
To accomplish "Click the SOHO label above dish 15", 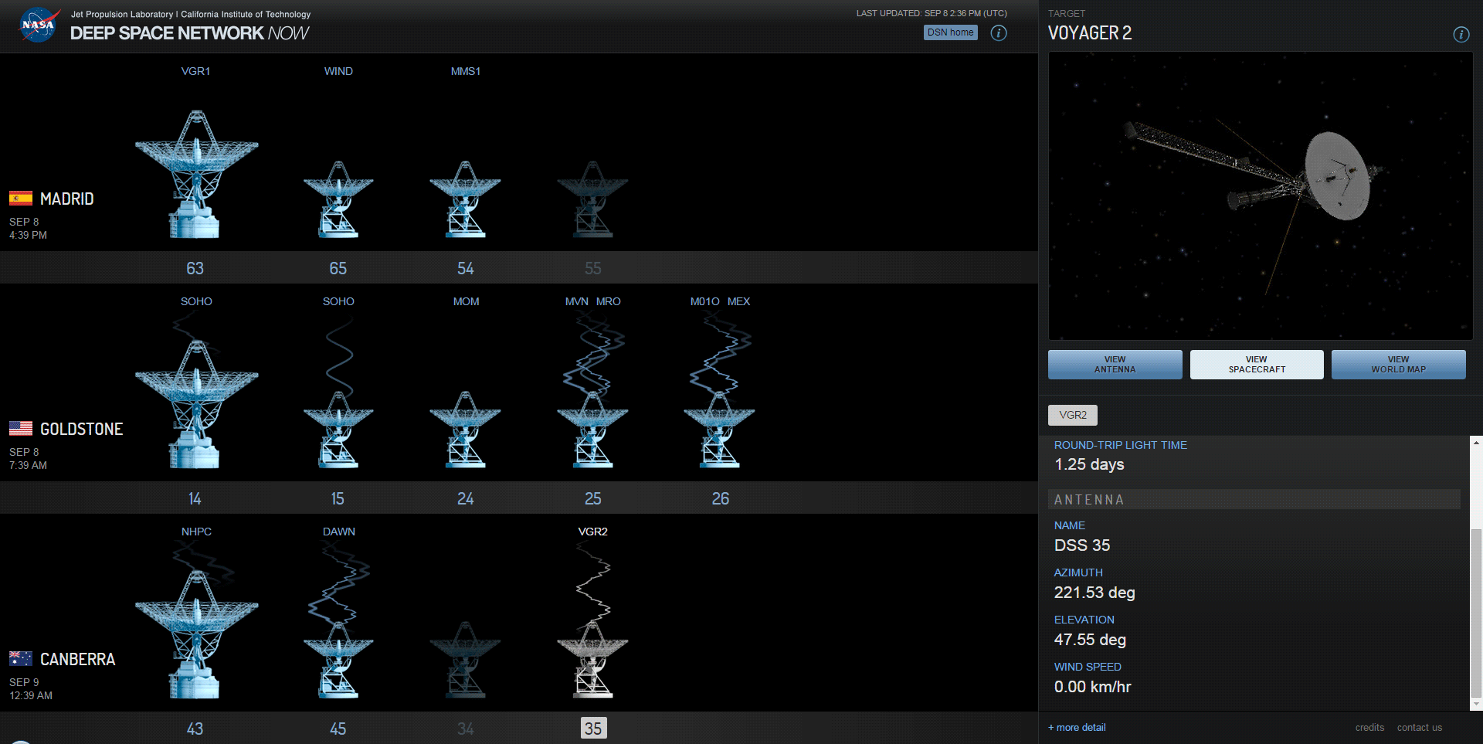I will [338, 301].
